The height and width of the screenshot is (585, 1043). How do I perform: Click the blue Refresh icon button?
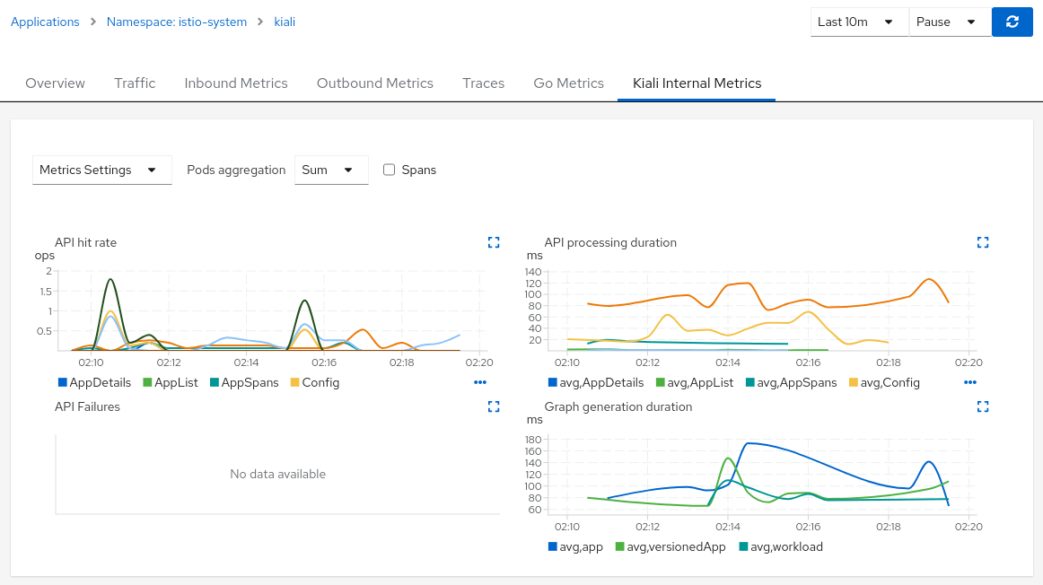pos(1012,21)
